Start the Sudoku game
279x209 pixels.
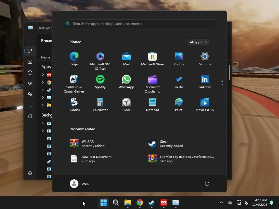(x=74, y=105)
